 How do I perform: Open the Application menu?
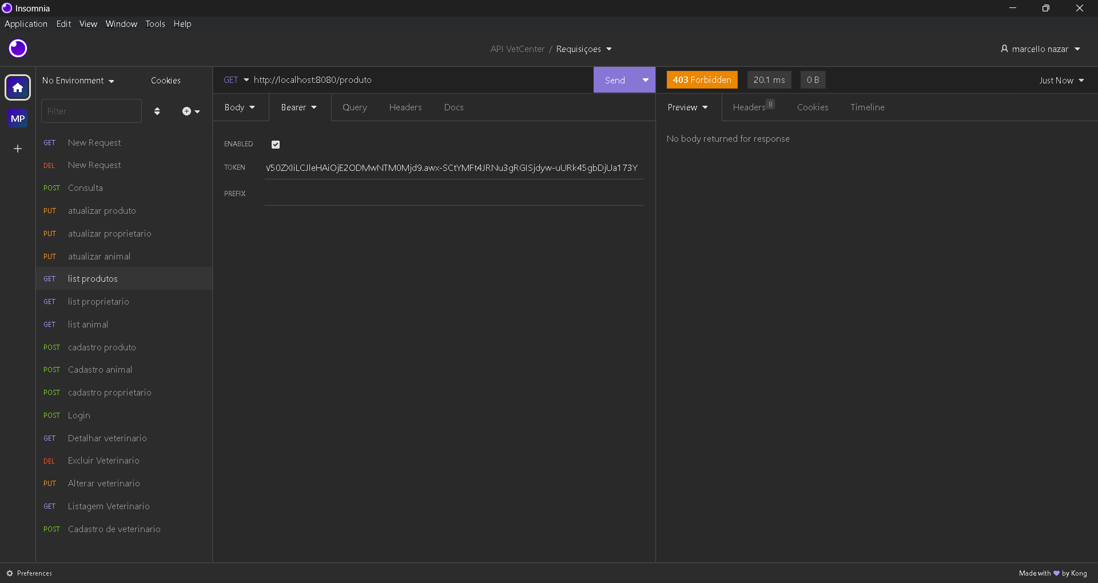click(x=26, y=24)
